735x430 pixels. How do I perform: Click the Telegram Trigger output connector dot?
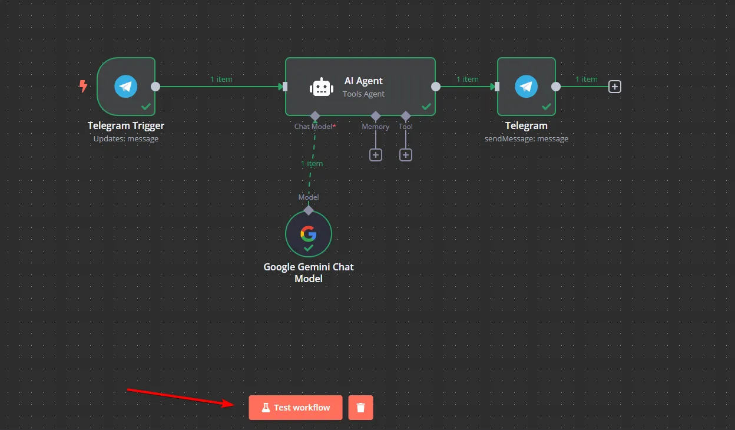pos(155,87)
